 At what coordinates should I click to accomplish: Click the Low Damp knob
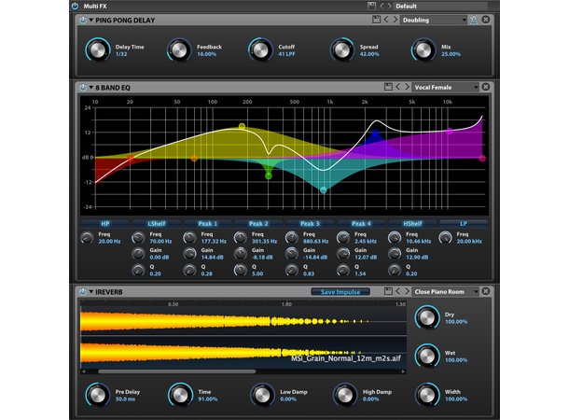coord(262,395)
